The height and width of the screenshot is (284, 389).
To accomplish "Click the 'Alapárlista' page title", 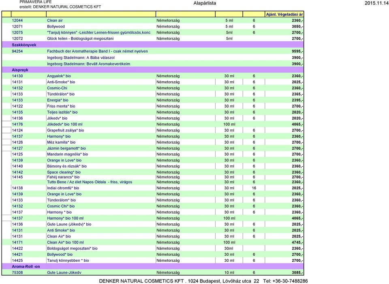I will point(205,3).
